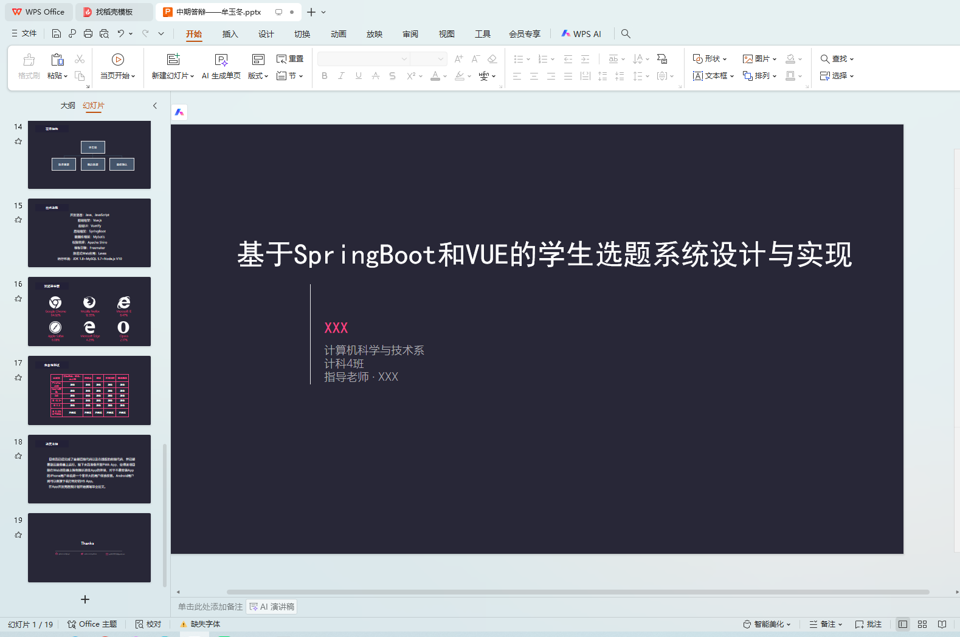Click the Undo arrow icon
960x637 pixels.
click(121, 34)
